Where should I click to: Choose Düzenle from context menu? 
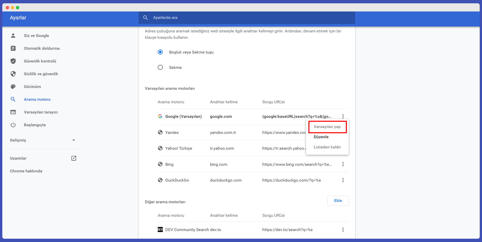(327, 137)
